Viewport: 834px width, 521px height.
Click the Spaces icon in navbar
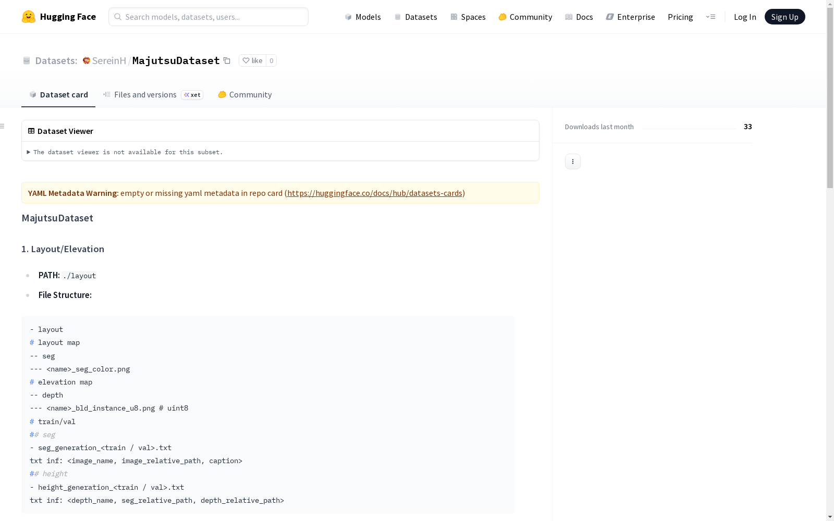click(454, 17)
